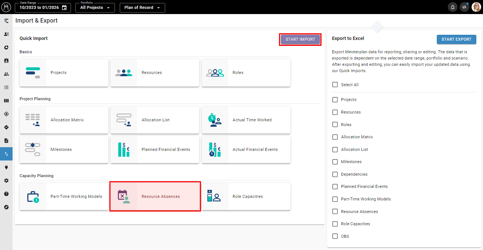Viewport: 483px width, 250px height.
Task: Open the reports donut chart sidebar icon
Action: [6, 47]
